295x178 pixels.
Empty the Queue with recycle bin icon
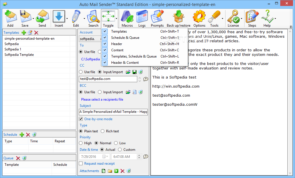coord(24,158)
